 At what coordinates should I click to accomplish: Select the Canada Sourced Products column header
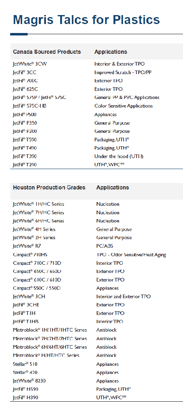tap(47, 52)
